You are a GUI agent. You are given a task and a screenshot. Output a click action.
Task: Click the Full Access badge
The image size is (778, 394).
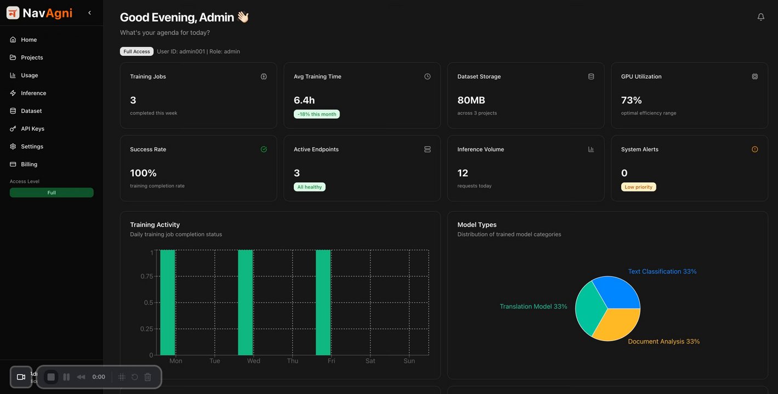pos(137,51)
